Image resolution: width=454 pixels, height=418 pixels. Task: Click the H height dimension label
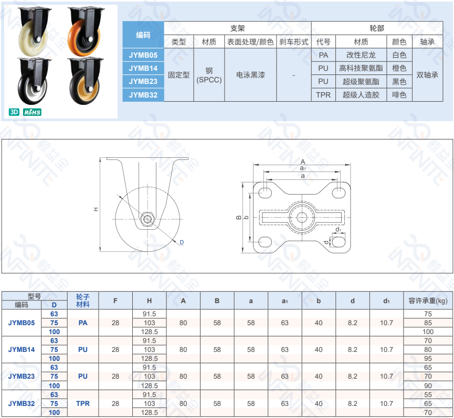click(96, 209)
